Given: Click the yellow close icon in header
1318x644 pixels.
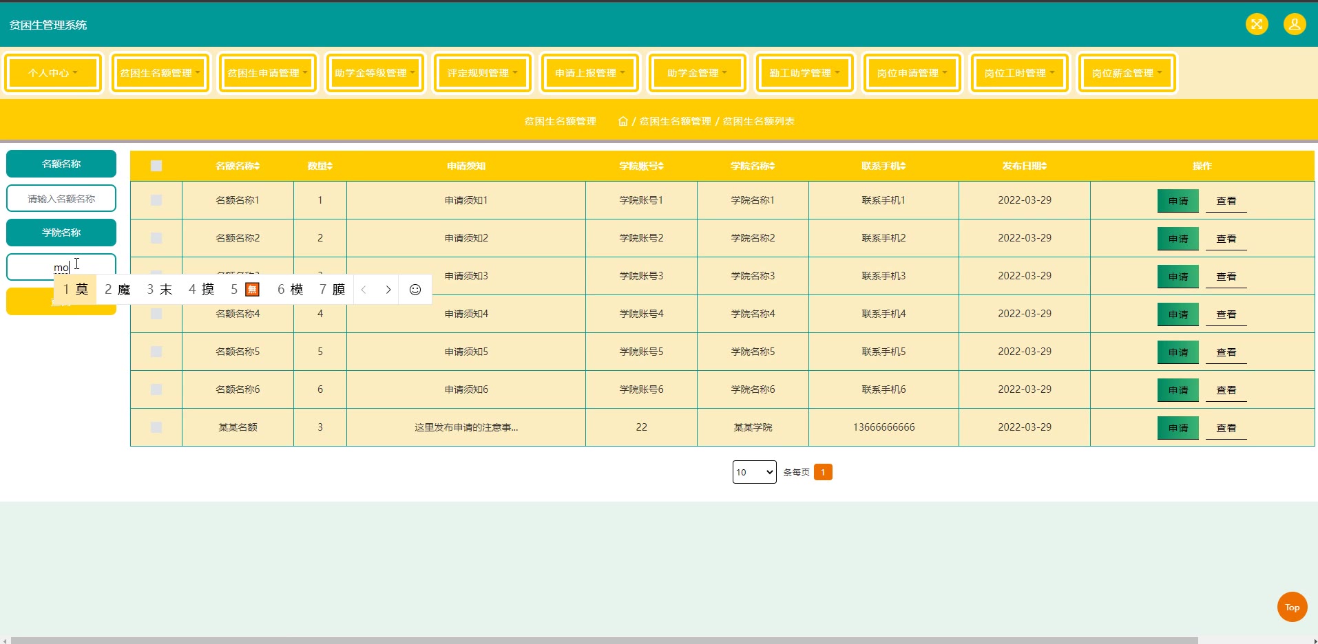Looking at the screenshot, I should tap(1257, 25).
